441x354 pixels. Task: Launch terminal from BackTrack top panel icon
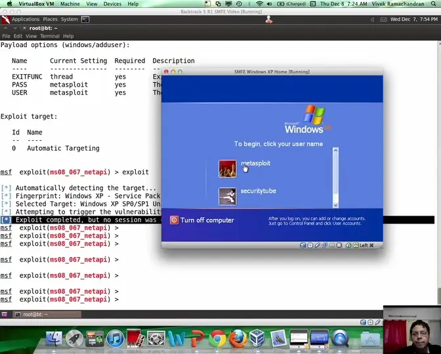coord(85,20)
